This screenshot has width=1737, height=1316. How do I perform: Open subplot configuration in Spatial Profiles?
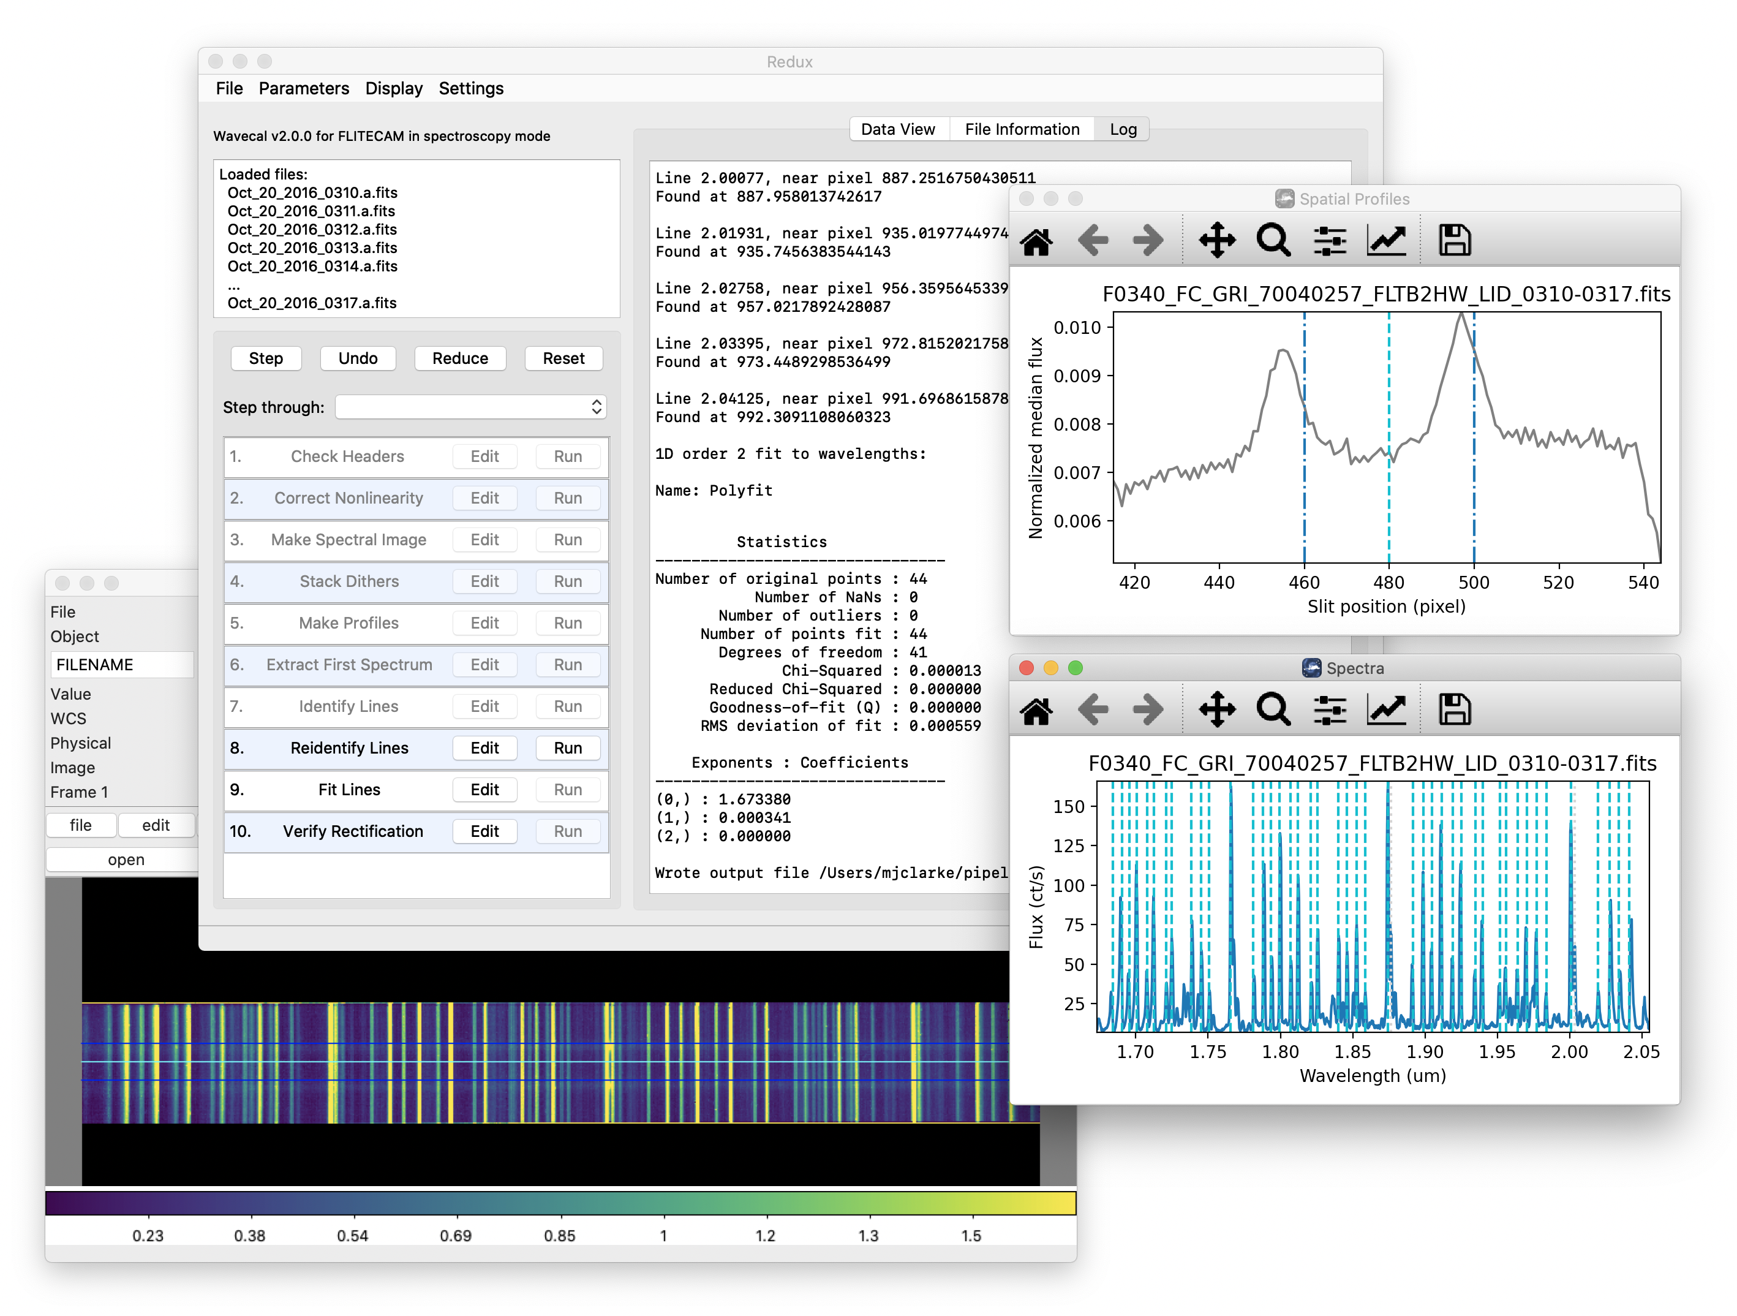[x=1330, y=240]
